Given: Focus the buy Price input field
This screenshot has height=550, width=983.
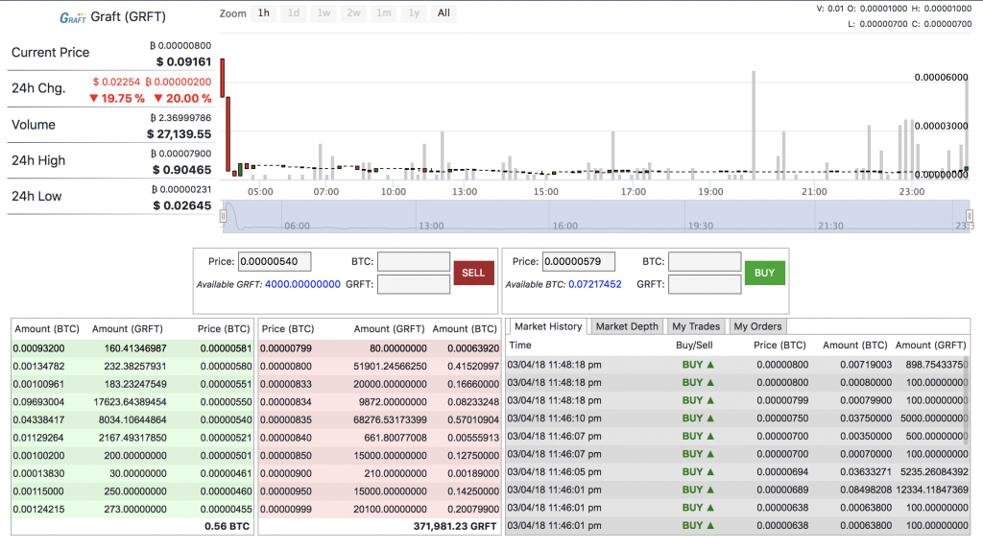Looking at the screenshot, I should [x=579, y=261].
